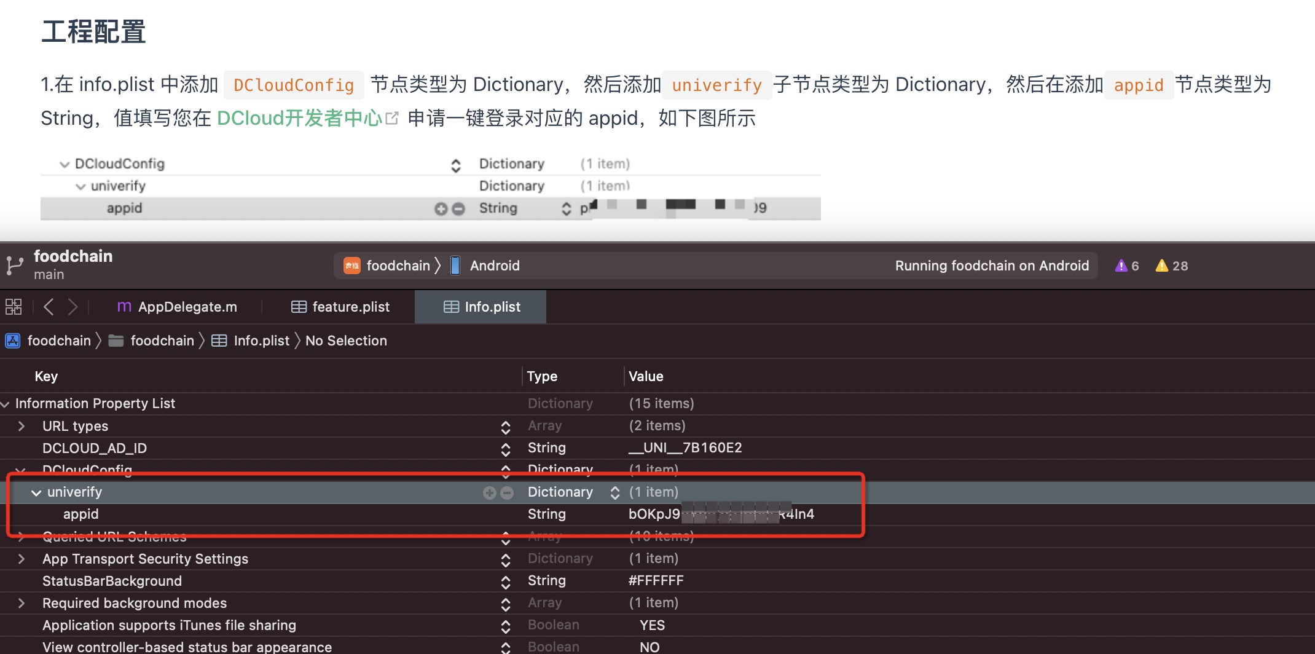Click the purple warnings indicator showing 6
The height and width of the screenshot is (654, 1315).
click(x=1126, y=266)
